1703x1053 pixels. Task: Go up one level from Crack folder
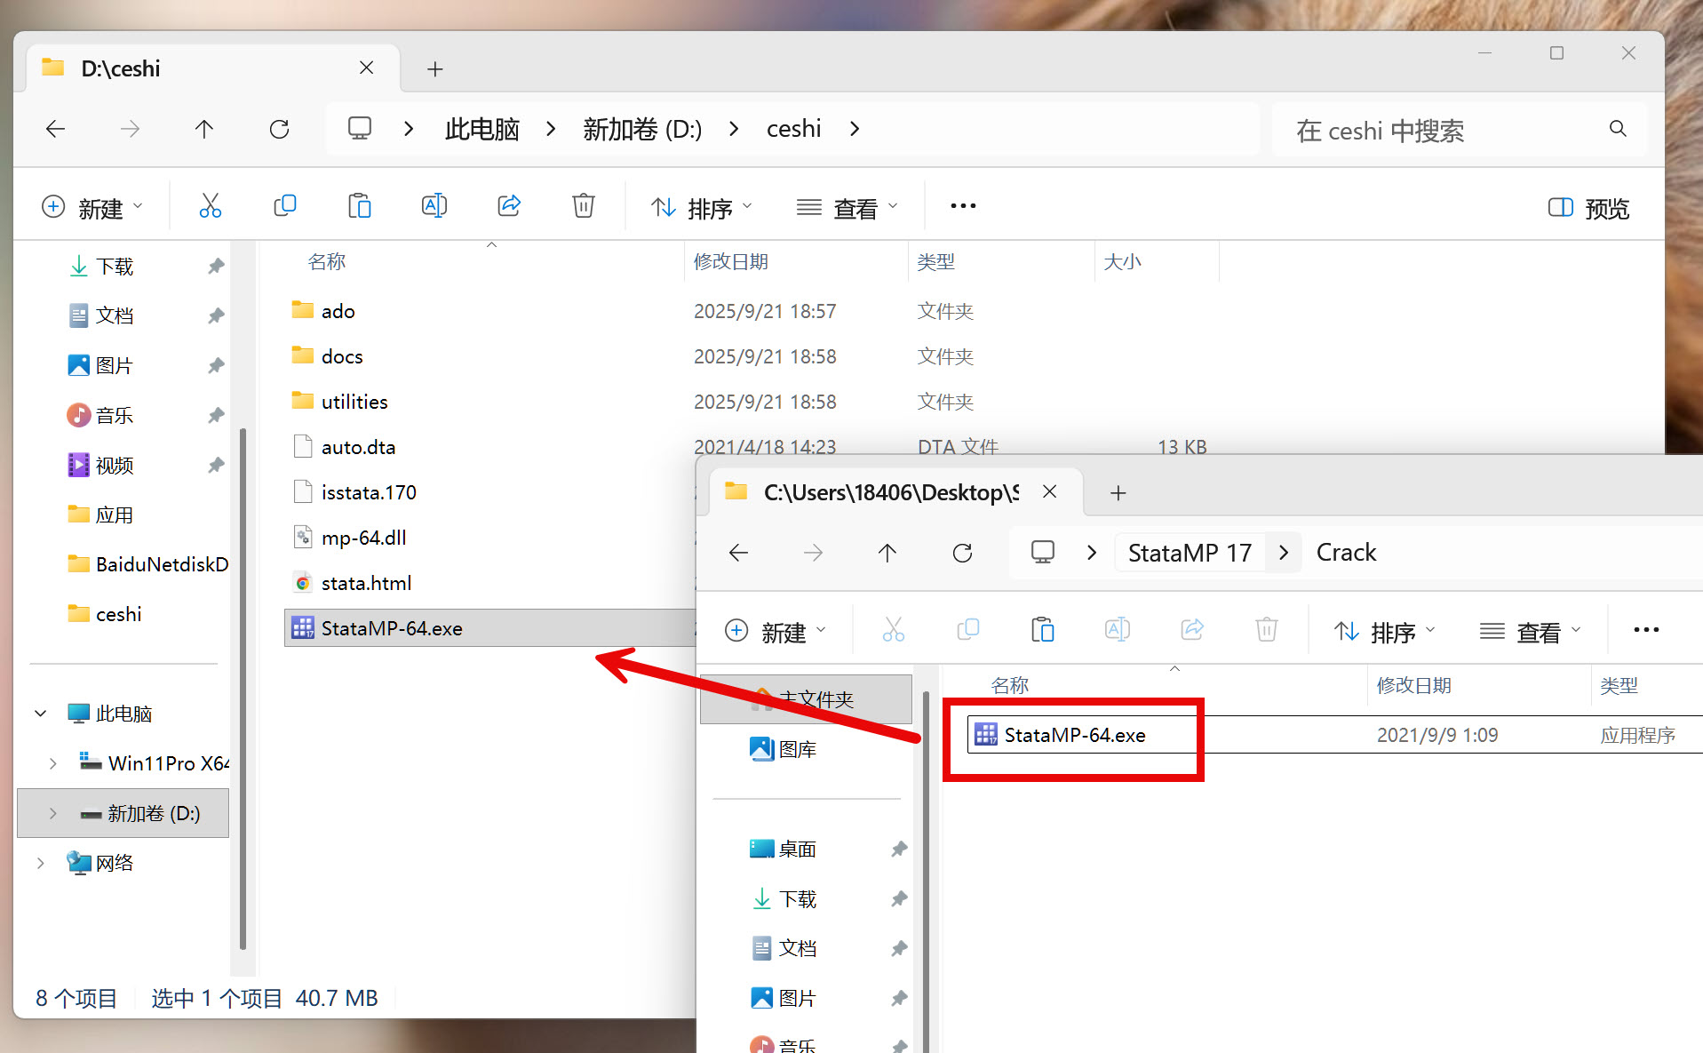(x=887, y=553)
